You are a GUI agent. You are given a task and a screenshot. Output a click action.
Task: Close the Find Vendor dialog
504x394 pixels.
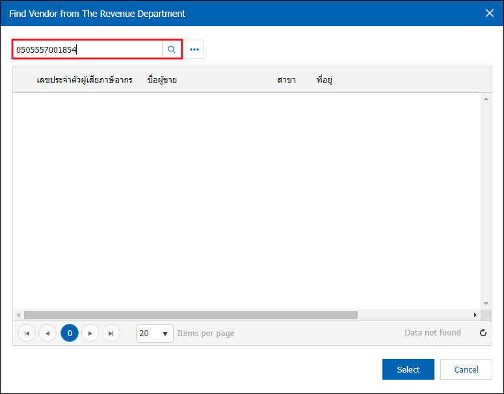(490, 13)
